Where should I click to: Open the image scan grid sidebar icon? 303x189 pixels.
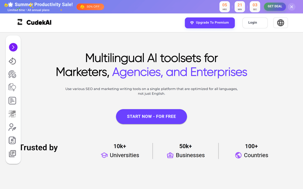(x=12, y=114)
